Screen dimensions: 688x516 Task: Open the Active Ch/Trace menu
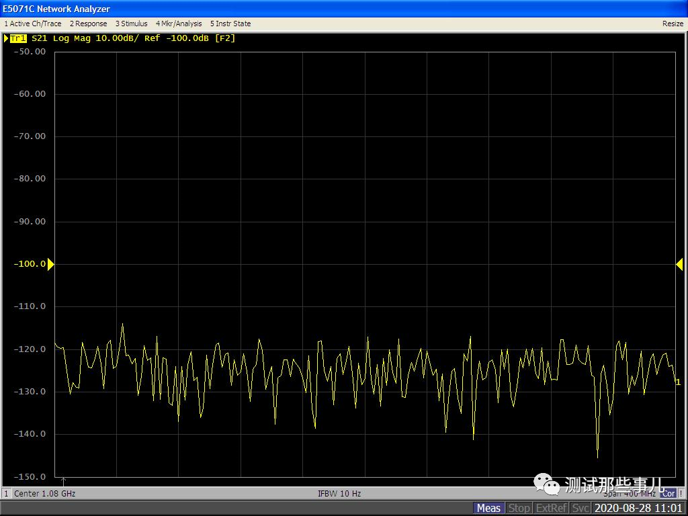tap(33, 24)
